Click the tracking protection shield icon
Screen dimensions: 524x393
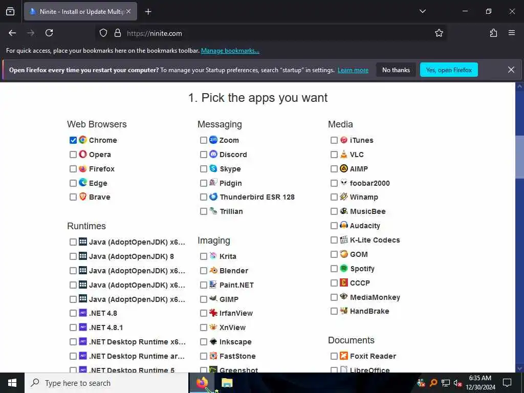pos(103,33)
